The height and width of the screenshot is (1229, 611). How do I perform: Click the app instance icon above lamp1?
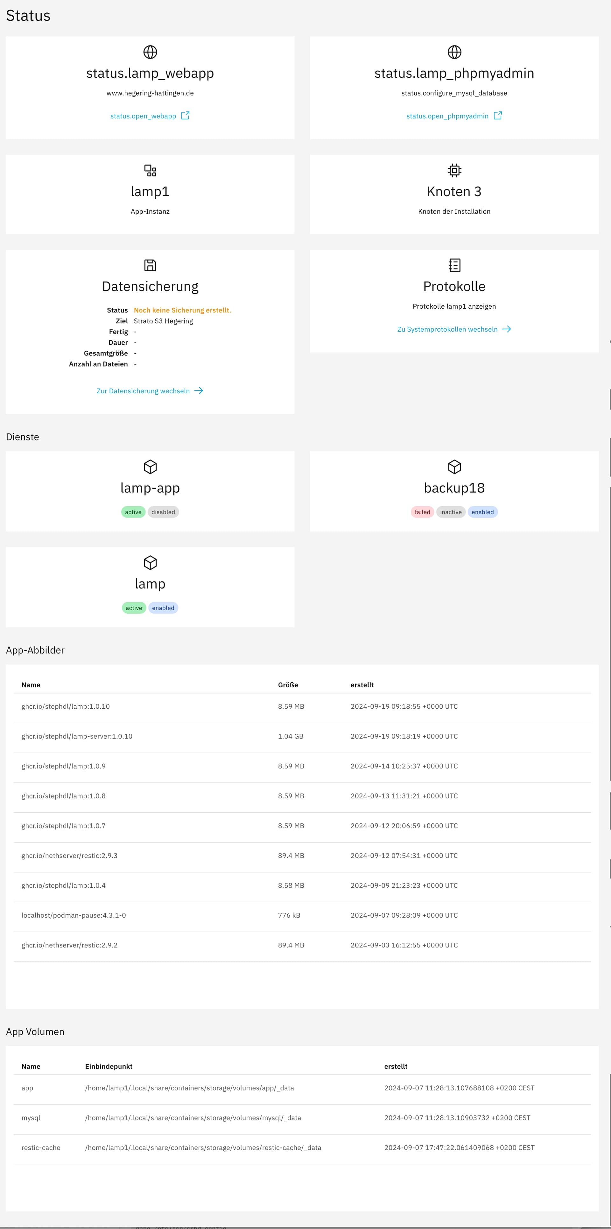(x=150, y=170)
